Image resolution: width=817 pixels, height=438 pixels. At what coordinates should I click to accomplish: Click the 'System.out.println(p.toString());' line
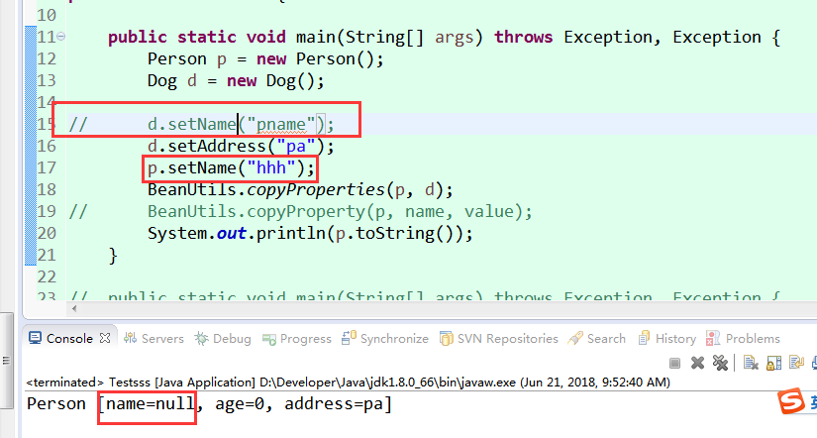[x=310, y=233]
